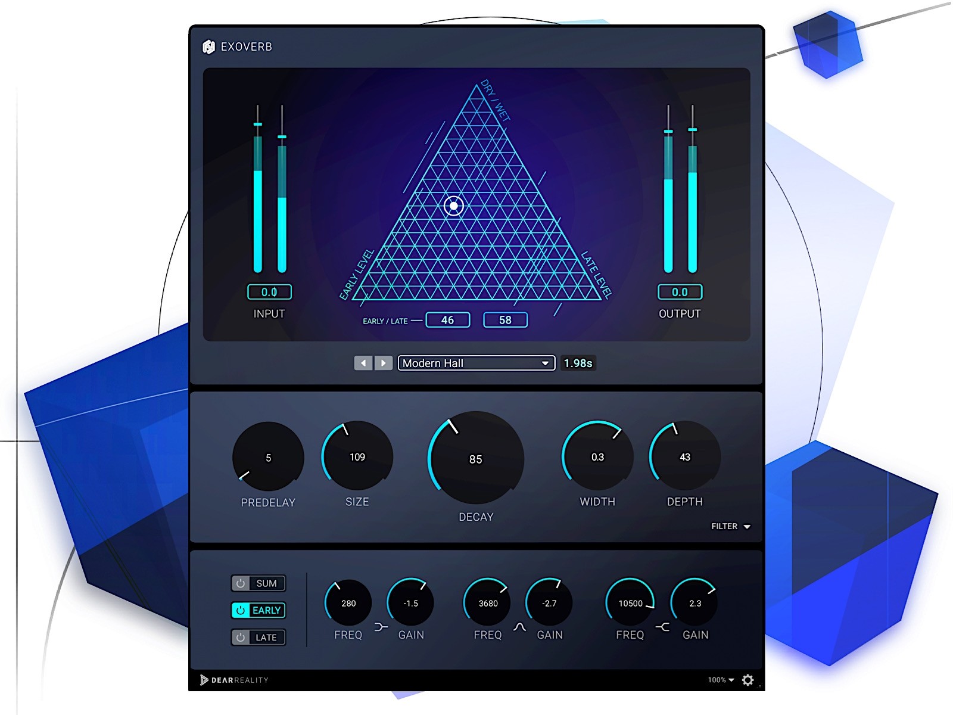Click the late level field showing 58
Viewport: 953px width, 715px height.
click(x=505, y=320)
